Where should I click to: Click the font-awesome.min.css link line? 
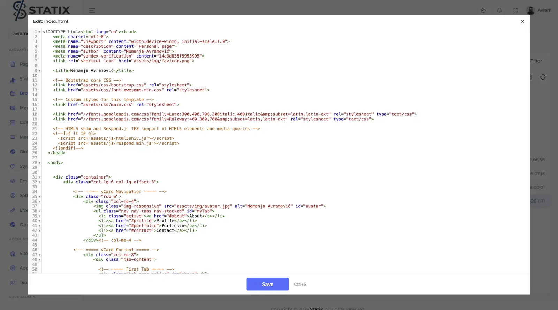pyautogui.click(x=131, y=90)
